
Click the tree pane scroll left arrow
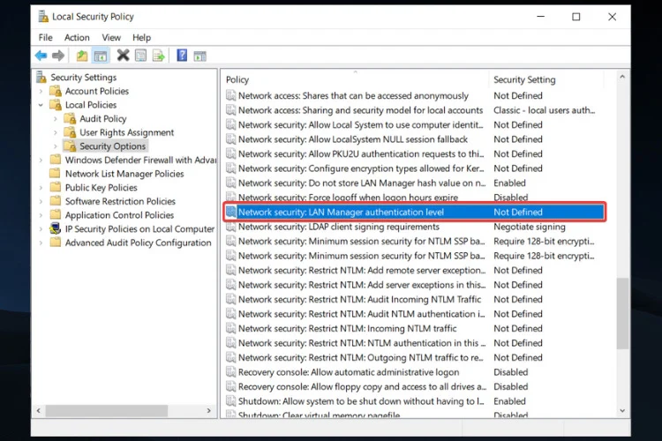pyautogui.click(x=39, y=410)
